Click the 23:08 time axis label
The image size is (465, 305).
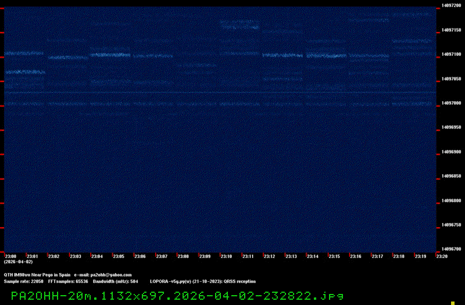point(183,256)
